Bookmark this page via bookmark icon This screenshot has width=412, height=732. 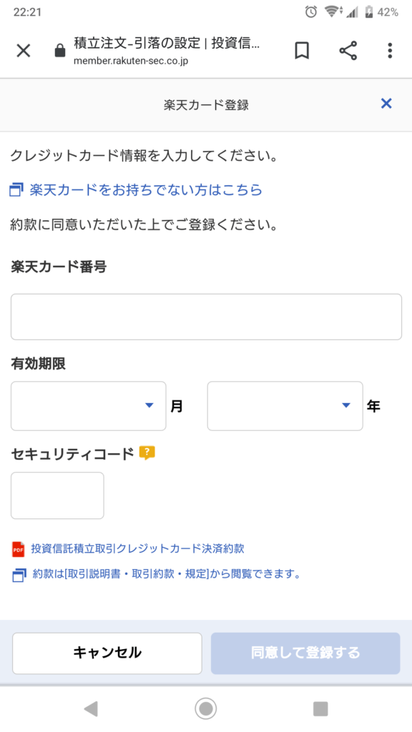click(x=302, y=51)
